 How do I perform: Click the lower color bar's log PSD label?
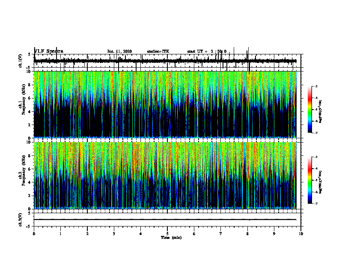click(x=321, y=182)
